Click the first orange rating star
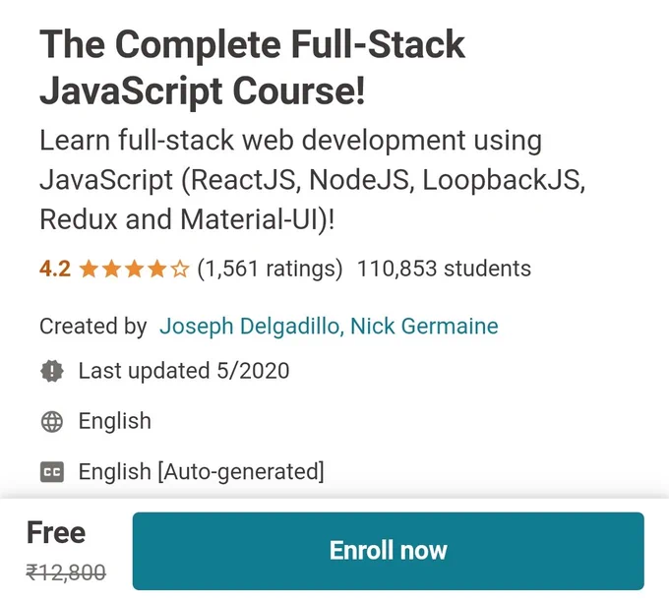 coord(90,270)
